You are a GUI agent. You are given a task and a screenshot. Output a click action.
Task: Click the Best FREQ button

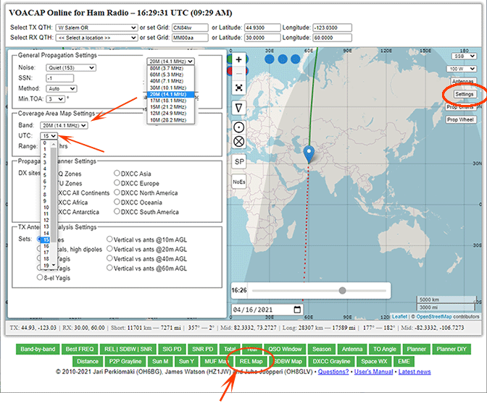(80, 349)
